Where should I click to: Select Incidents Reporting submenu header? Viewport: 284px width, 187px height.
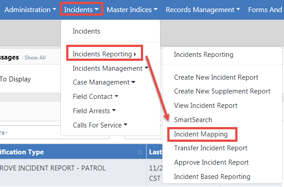pyautogui.click(x=203, y=55)
